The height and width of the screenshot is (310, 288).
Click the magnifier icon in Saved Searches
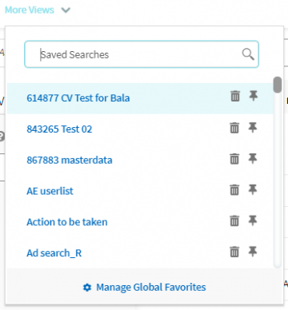248,54
